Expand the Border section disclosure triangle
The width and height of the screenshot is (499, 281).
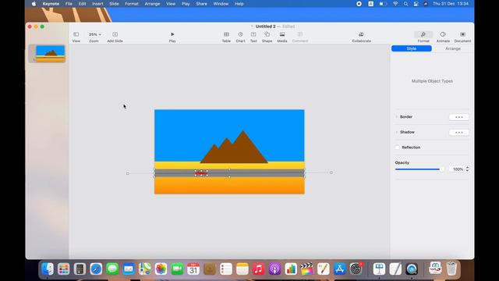[397, 117]
